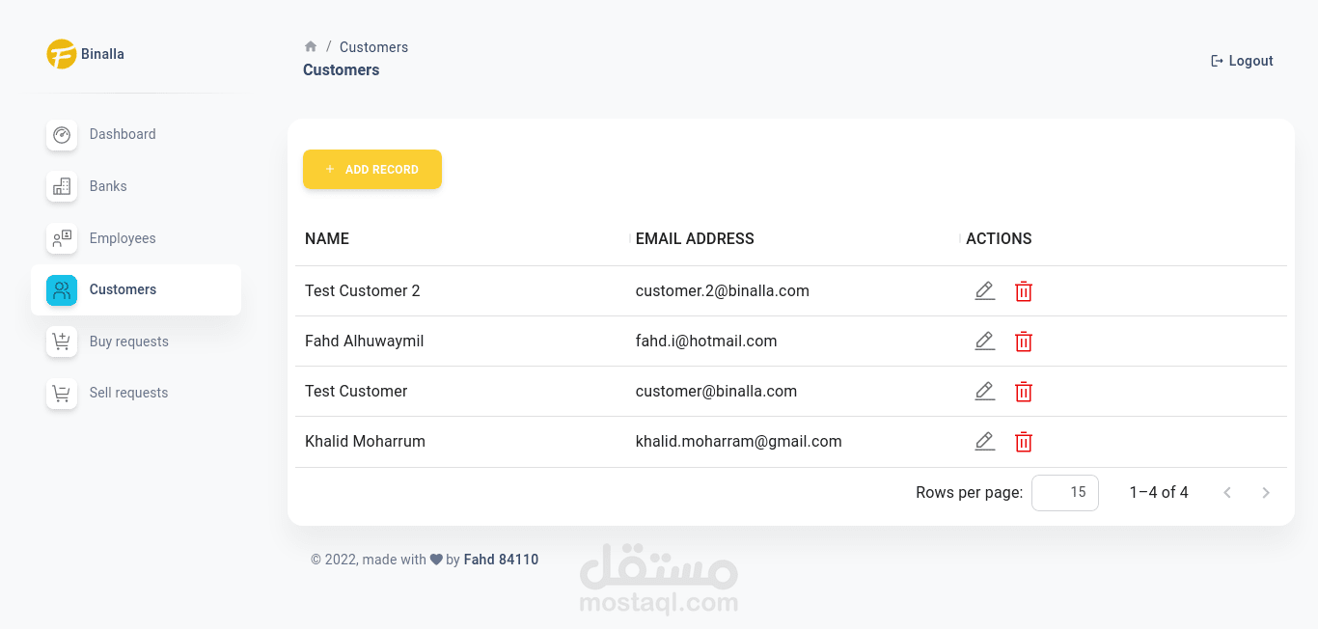Image resolution: width=1318 pixels, height=629 pixels.
Task: Edit the Test Customer 2 record
Action: pyautogui.click(x=984, y=290)
